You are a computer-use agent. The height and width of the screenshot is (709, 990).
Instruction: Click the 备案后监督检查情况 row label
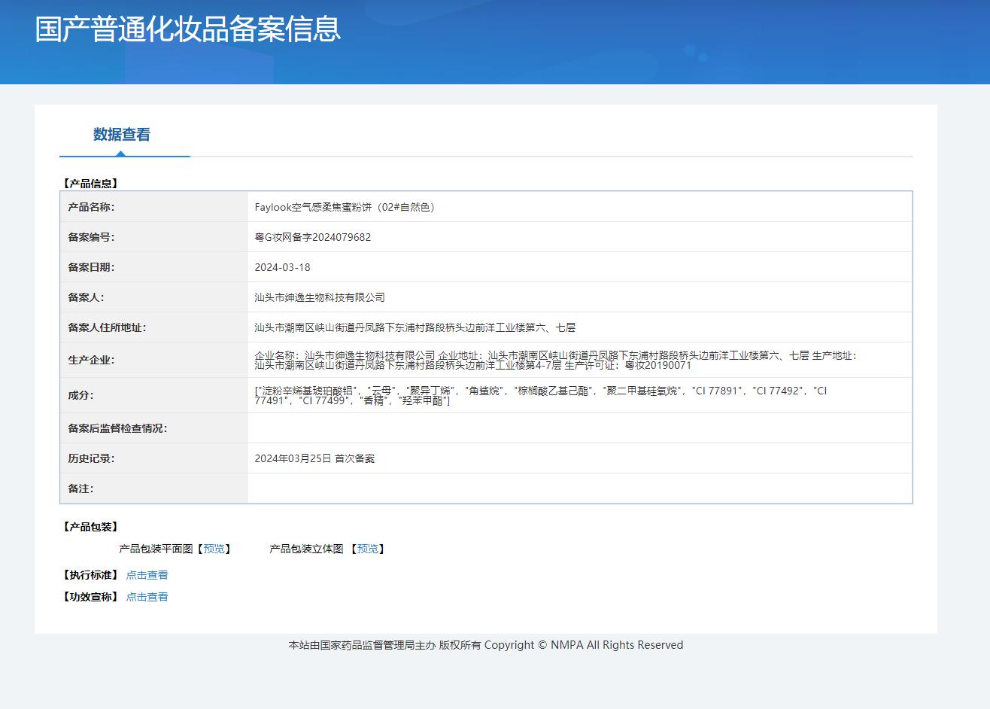pos(117,428)
